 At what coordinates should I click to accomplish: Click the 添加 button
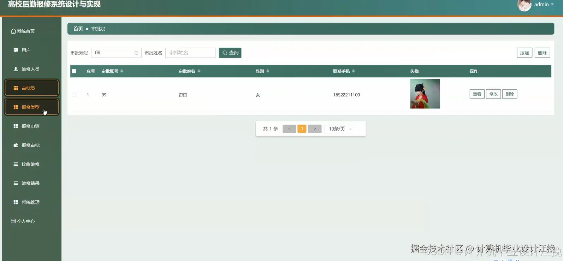tap(525, 53)
